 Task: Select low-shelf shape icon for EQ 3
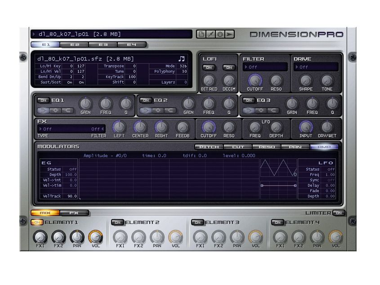(x=249, y=111)
